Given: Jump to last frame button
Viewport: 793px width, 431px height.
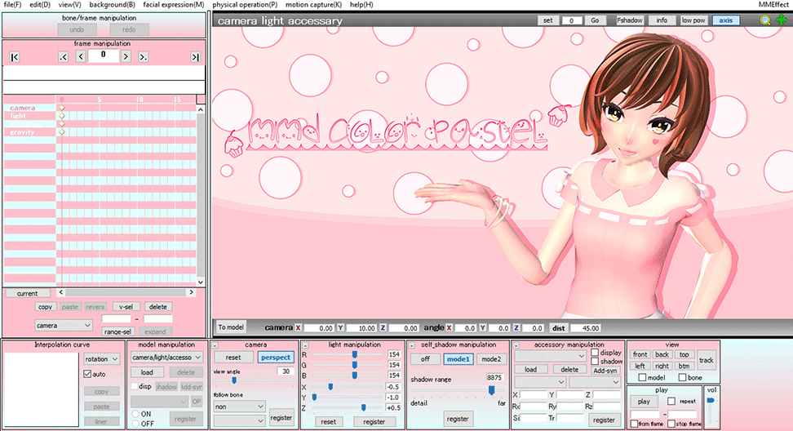Looking at the screenshot, I should [x=195, y=56].
